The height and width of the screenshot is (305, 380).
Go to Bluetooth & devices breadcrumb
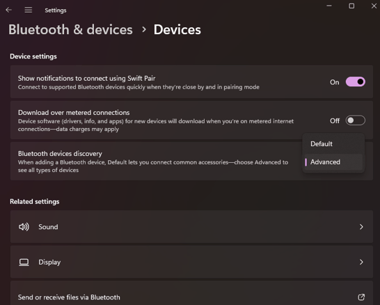(70, 29)
